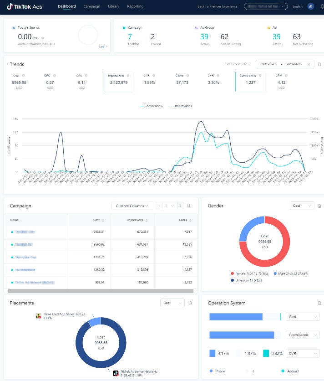The height and width of the screenshot is (381, 324).
Task: Open the Gender Cost metric dropdown
Action: pos(301,206)
